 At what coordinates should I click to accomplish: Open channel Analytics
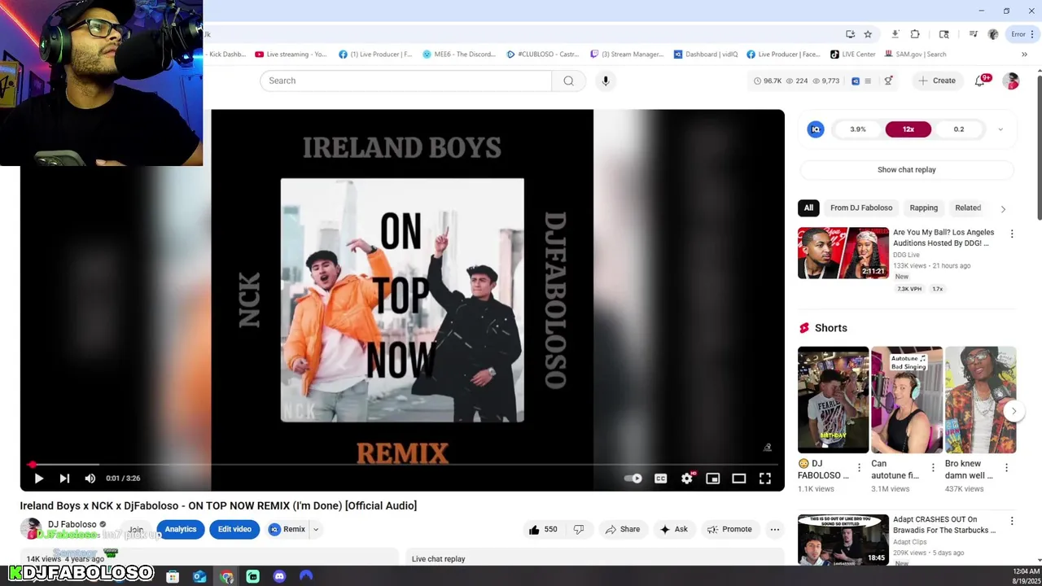point(181,529)
